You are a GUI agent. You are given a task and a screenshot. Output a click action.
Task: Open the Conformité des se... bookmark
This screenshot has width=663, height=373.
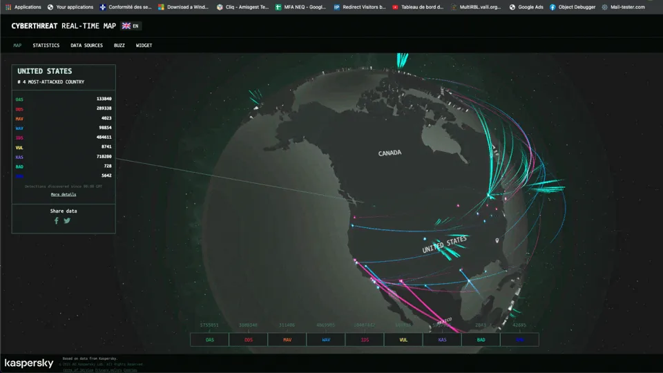click(126, 7)
